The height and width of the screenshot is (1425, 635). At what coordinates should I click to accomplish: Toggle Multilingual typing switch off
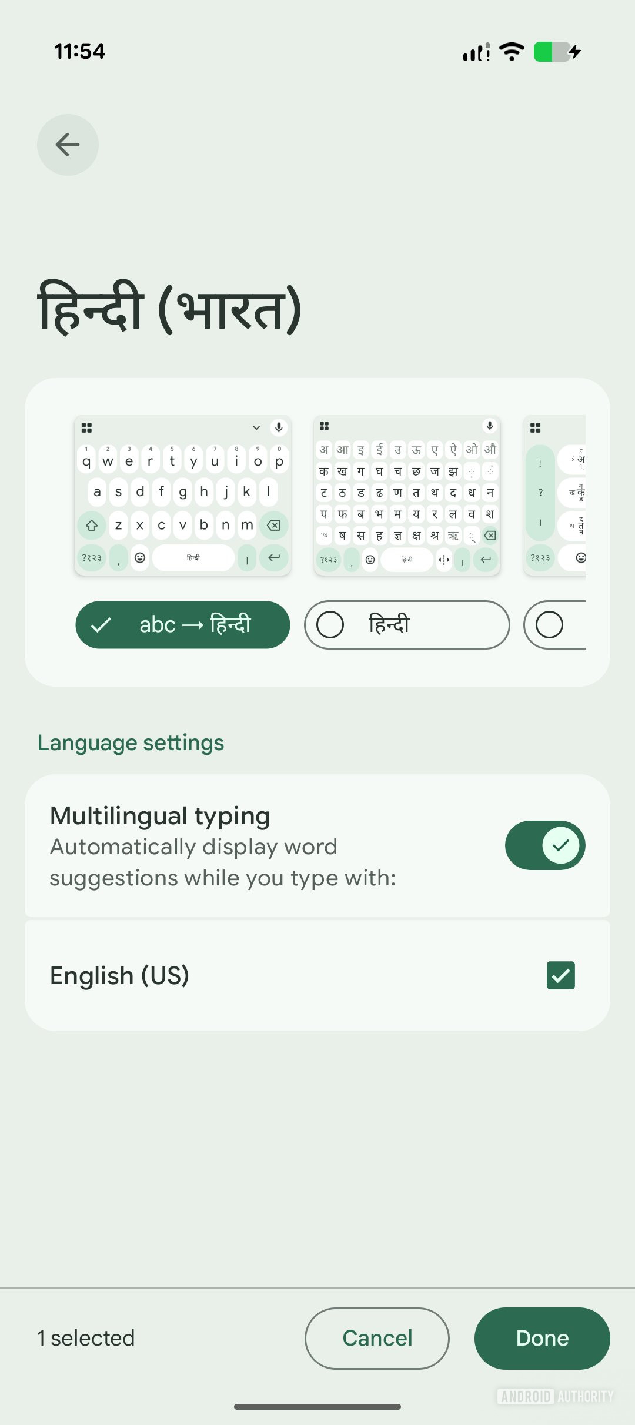coord(545,845)
